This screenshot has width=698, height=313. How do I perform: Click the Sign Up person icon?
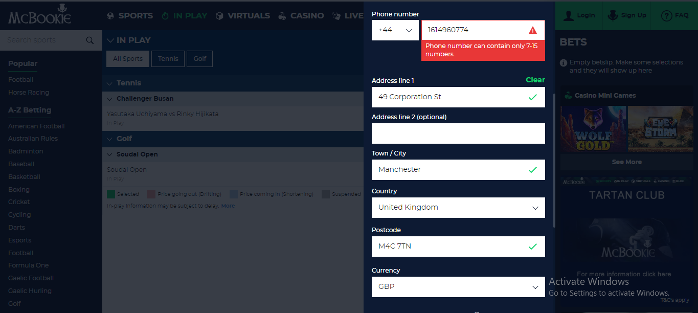[612, 15]
